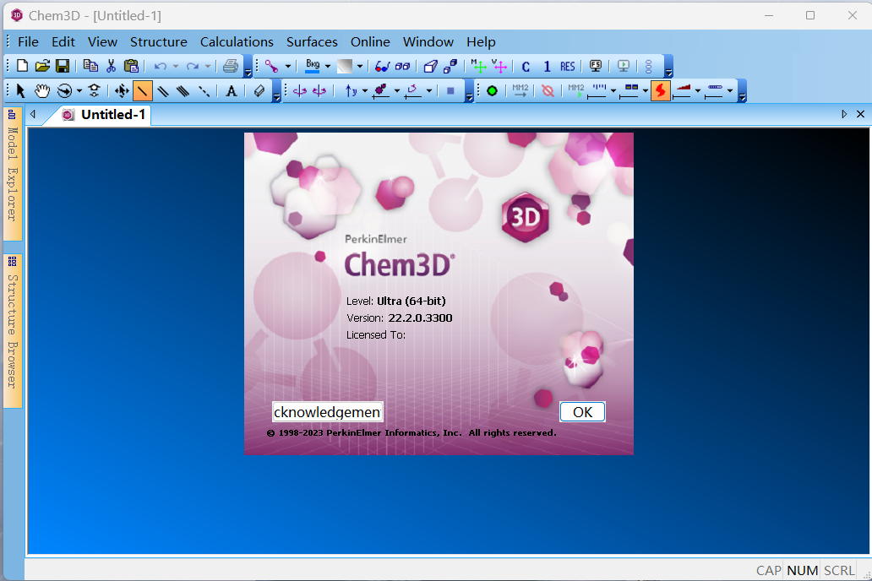The height and width of the screenshot is (581, 872).
Task: Click OK on the Chem3D splash
Action: (582, 411)
